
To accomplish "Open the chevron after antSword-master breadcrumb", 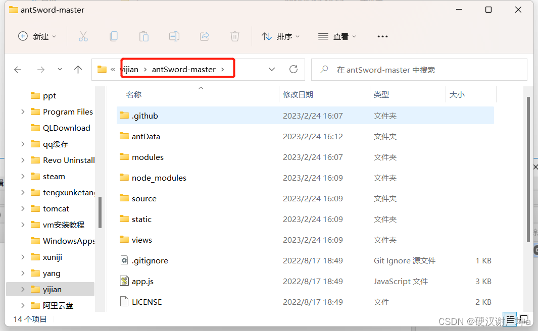I will click(223, 70).
